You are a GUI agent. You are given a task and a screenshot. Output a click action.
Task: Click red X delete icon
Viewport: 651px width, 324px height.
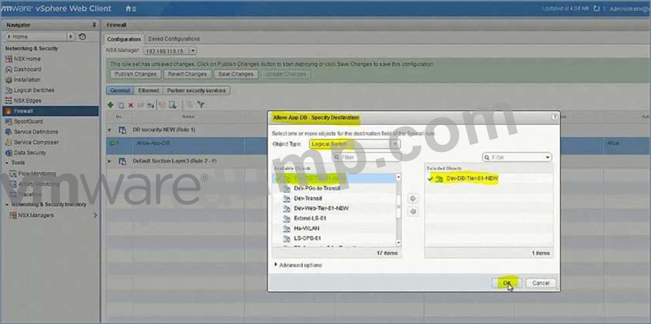tap(131, 105)
